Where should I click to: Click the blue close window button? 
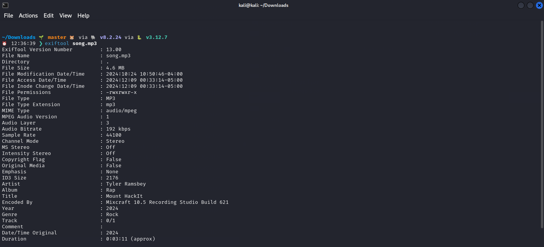(x=539, y=5)
